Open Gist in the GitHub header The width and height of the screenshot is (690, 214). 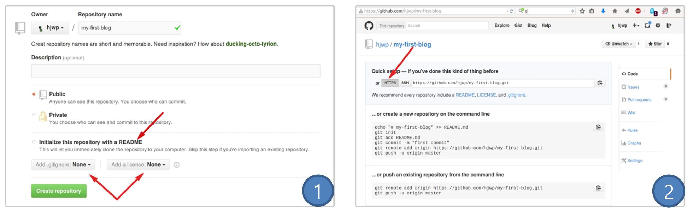(x=518, y=25)
